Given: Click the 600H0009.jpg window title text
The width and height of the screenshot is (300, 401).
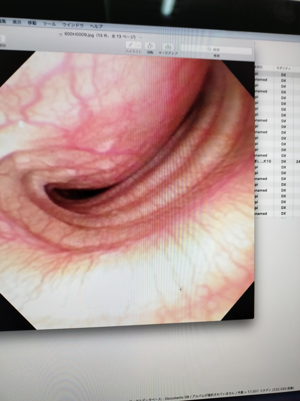Looking at the screenshot, I should pos(79,34).
